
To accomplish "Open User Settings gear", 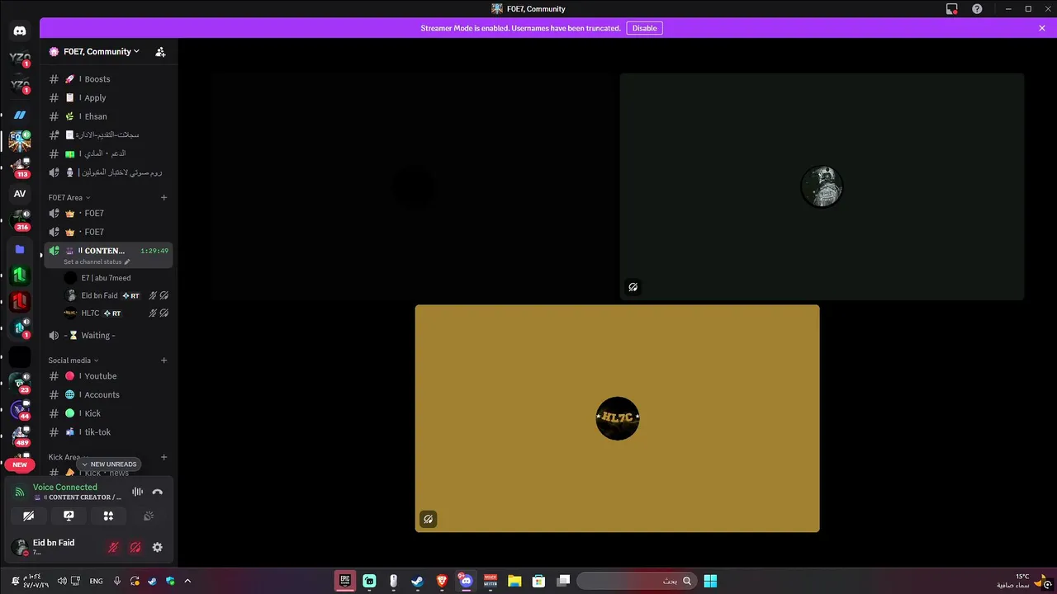I will pyautogui.click(x=158, y=547).
